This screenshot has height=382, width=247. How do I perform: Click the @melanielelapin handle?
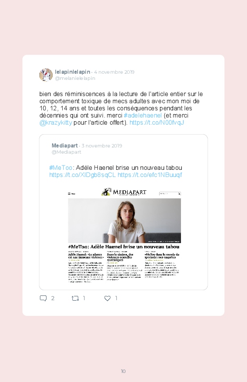click(75, 78)
